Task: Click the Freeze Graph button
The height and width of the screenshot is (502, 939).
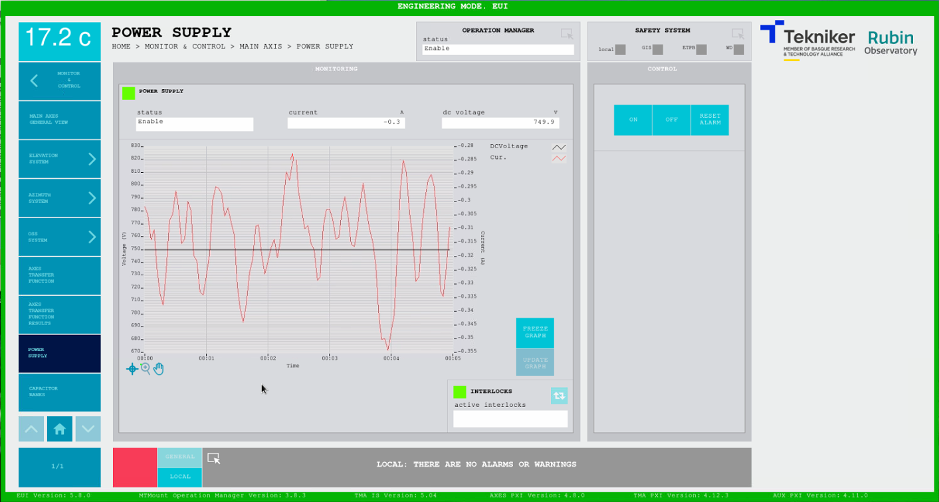Action: coord(535,332)
